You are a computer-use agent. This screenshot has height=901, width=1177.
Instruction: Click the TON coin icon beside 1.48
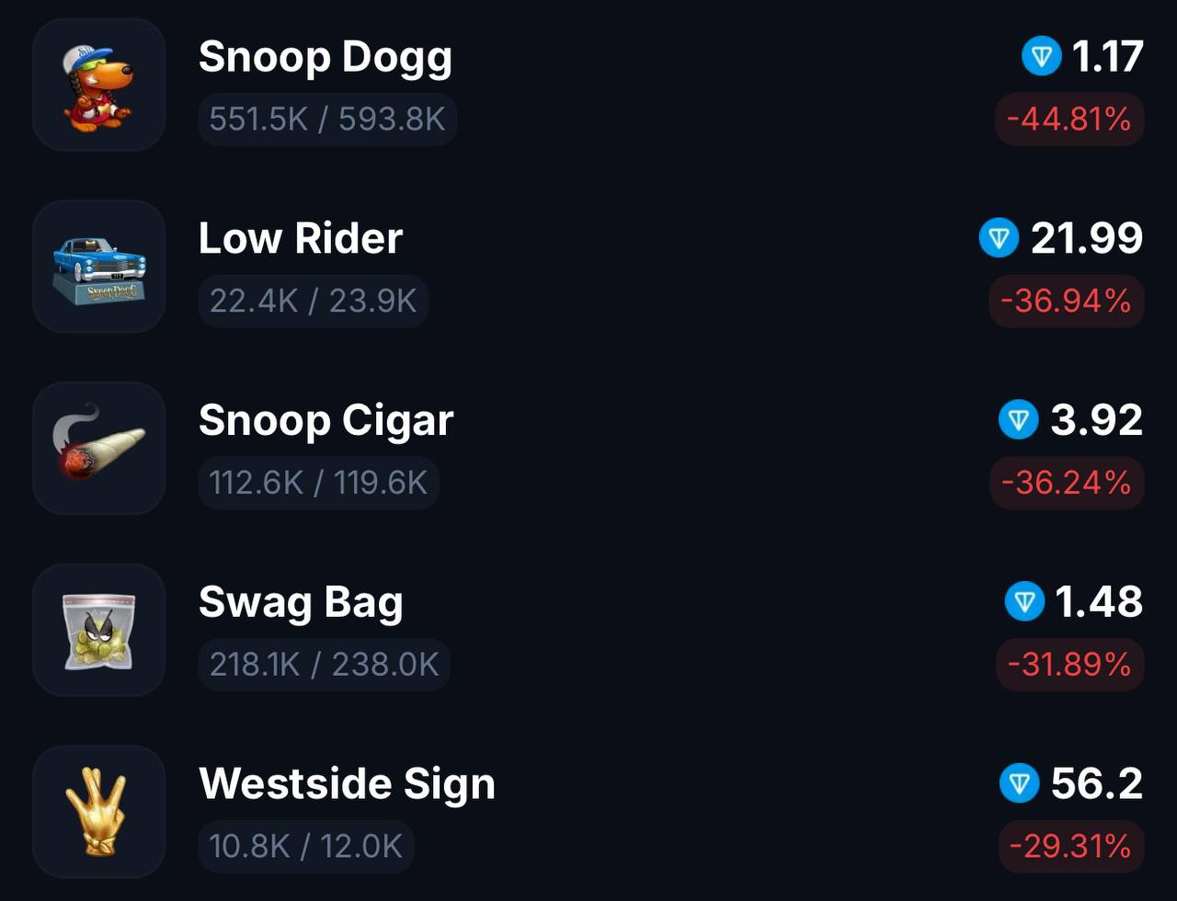[1024, 602]
